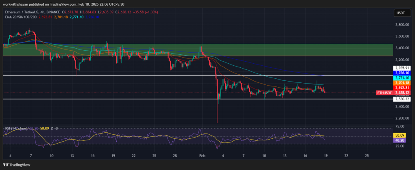Image resolution: width=415 pixels, height=170 pixels.
Task: Open the USDT currency selector
Action: 400,13
